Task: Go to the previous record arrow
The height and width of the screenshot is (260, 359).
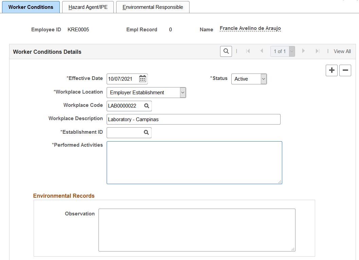Action: 262,51
